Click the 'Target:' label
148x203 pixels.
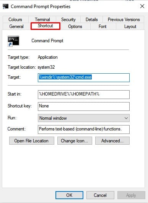click(x=14, y=77)
